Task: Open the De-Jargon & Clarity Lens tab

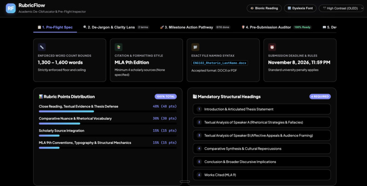Action: point(116,27)
